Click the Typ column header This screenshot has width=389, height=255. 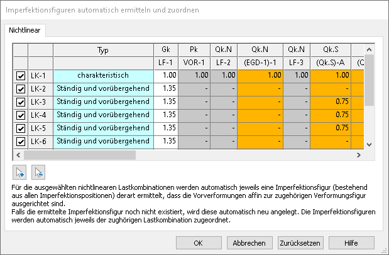click(x=103, y=49)
